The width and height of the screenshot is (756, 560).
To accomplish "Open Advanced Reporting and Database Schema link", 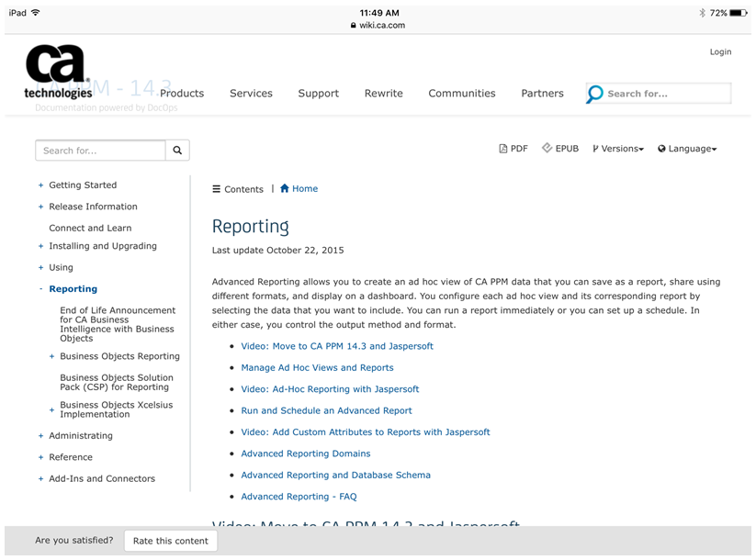I will tap(335, 476).
